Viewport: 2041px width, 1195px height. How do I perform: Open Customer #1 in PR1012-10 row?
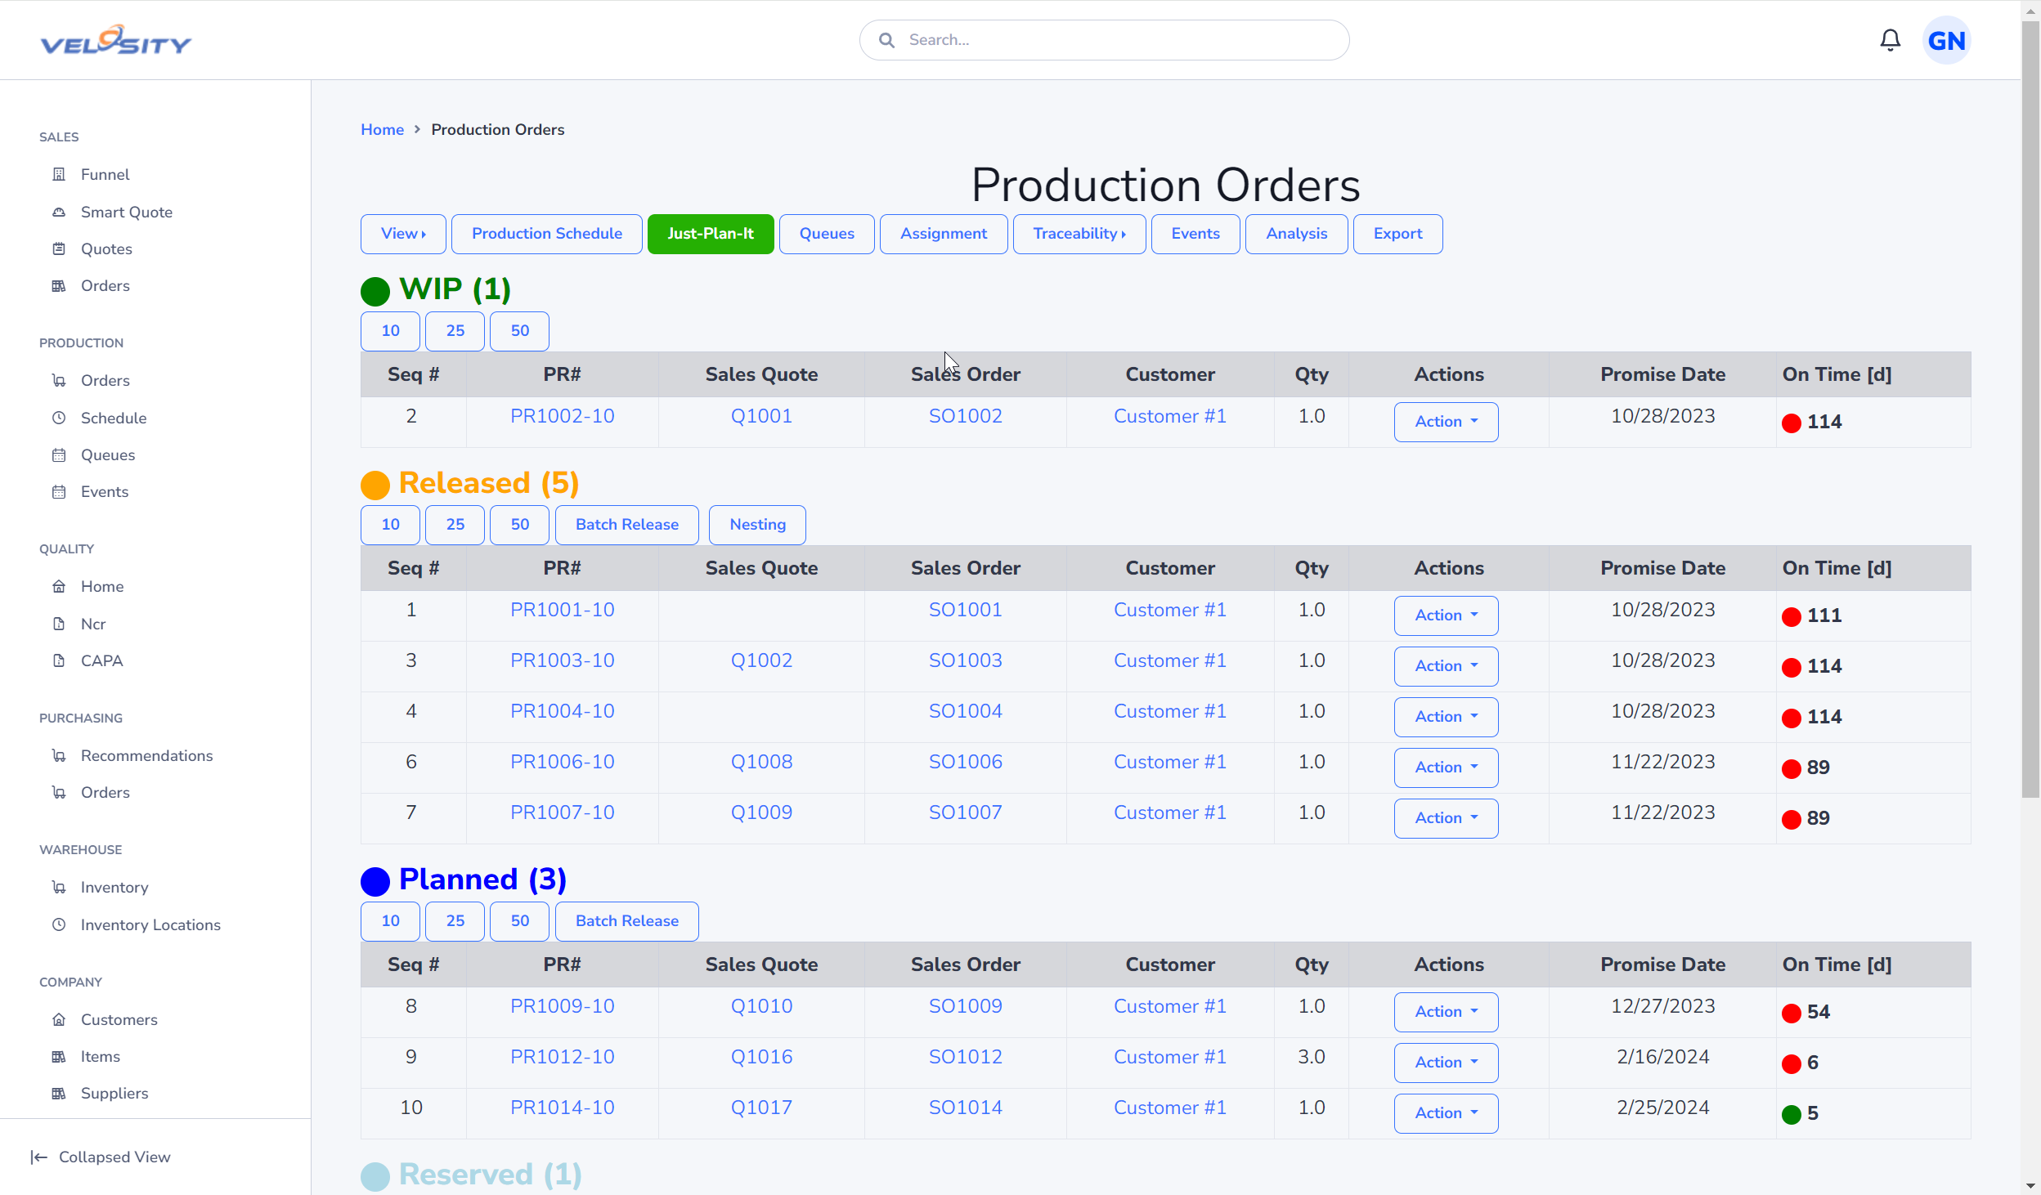pyautogui.click(x=1169, y=1057)
